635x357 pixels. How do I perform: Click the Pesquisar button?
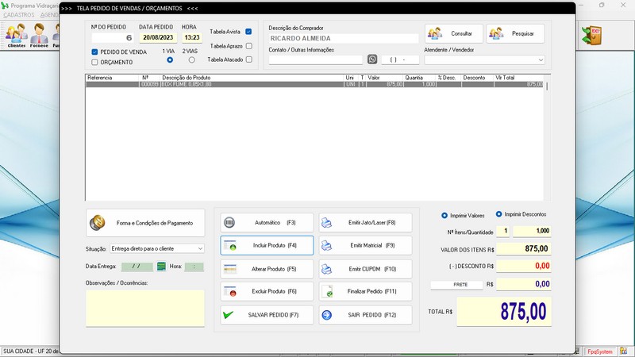515,33
